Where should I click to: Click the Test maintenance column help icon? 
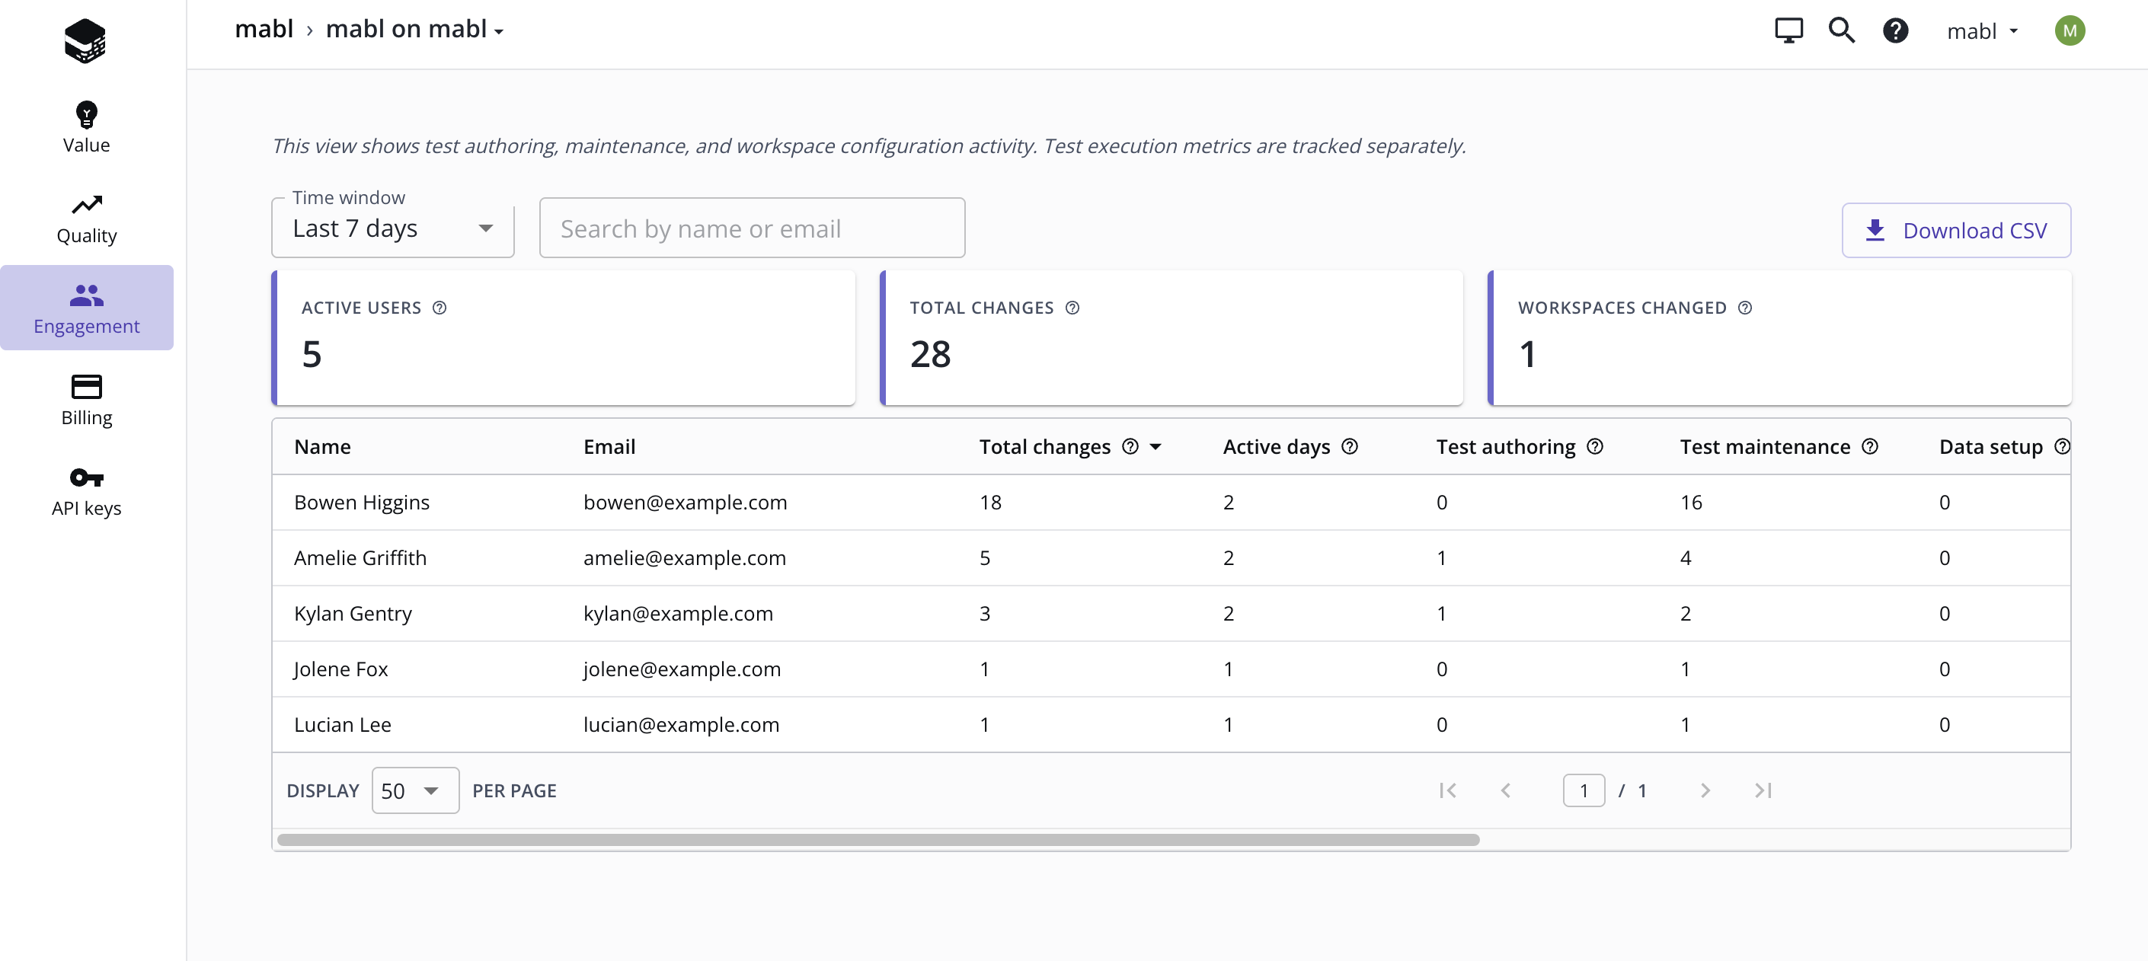click(1868, 447)
